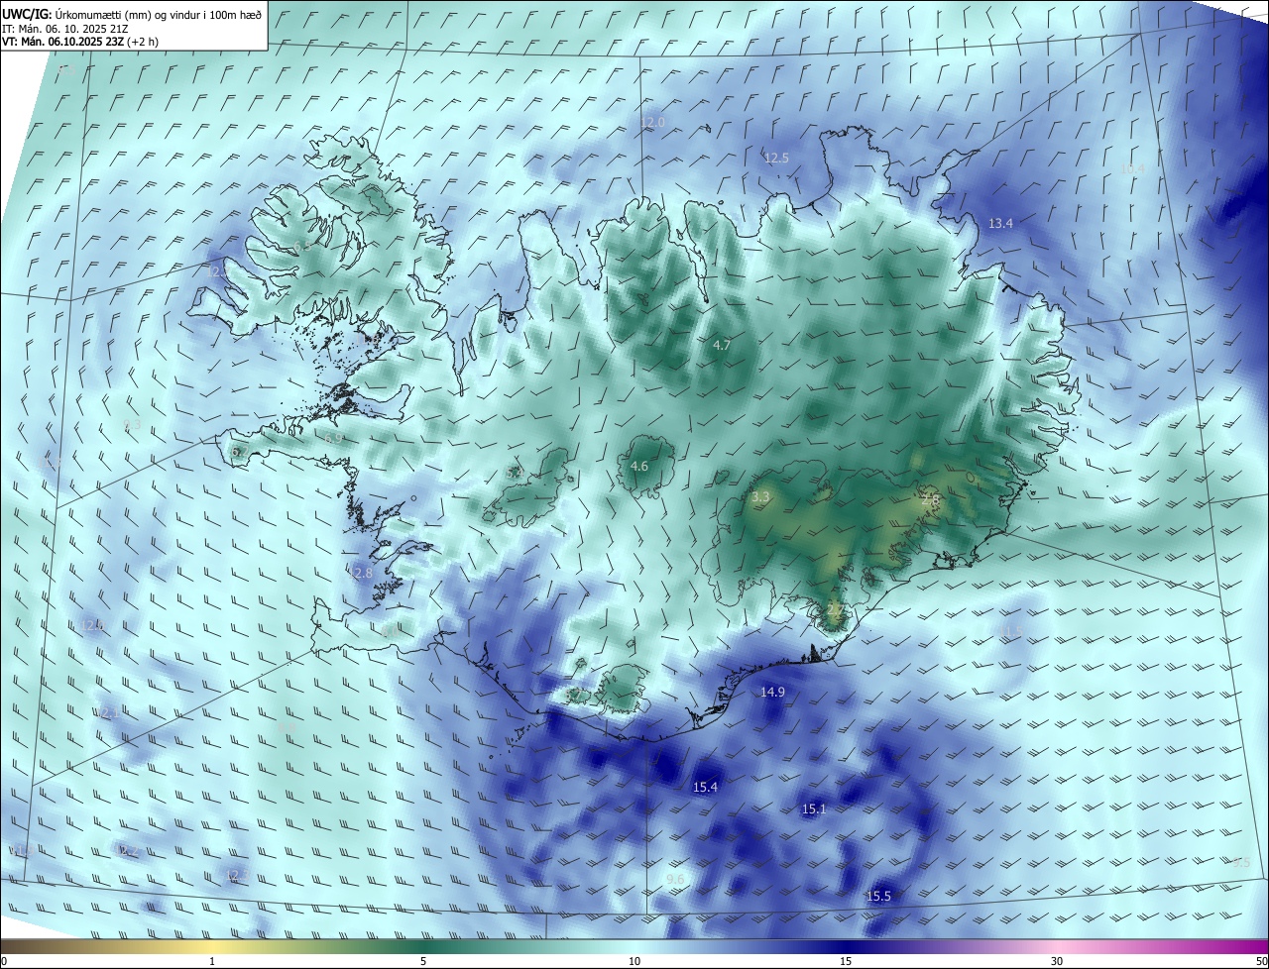
Task: Click the 15.1 value label in the sea
Action: tap(813, 809)
